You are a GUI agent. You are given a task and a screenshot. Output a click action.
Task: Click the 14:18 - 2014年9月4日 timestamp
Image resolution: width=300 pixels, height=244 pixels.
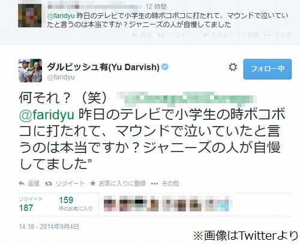click(x=49, y=227)
